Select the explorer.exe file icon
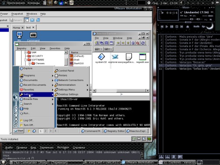The width and height of the screenshot is (220, 165). (x=115, y=59)
